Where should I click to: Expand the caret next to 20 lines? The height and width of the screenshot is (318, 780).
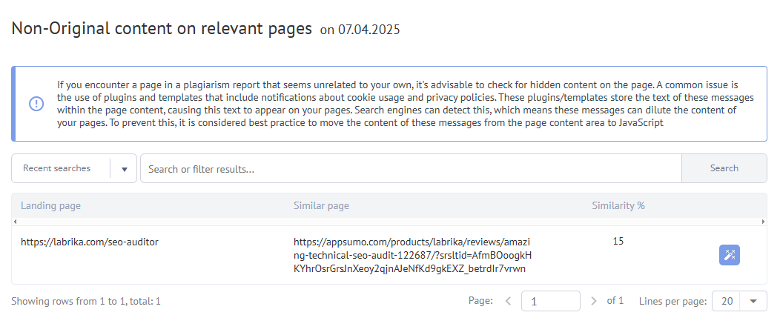pyautogui.click(x=753, y=301)
